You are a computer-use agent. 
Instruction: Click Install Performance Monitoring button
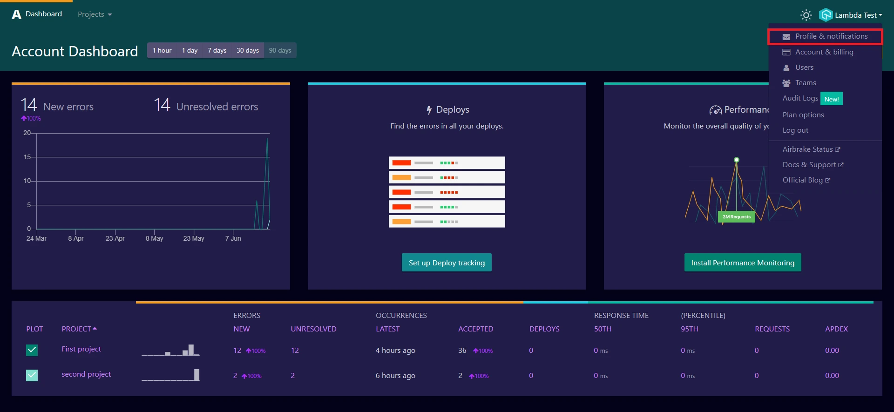point(742,263)
